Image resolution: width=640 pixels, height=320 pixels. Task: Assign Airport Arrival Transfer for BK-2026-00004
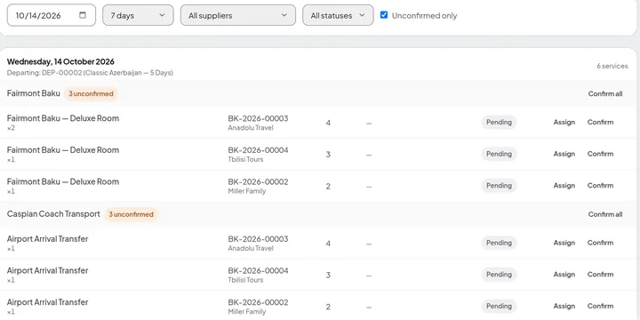[x=564, y=275]
